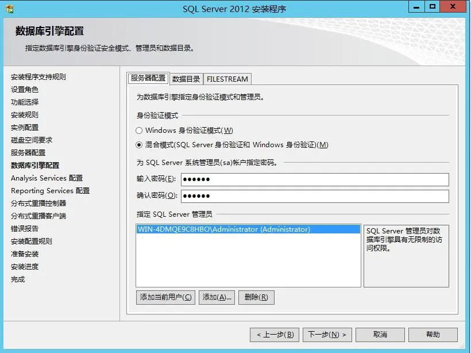Click the SQL Server setup icon in title bar
Image resolution: width=471 pixels, height=353 pixels.
coord(8,7)
